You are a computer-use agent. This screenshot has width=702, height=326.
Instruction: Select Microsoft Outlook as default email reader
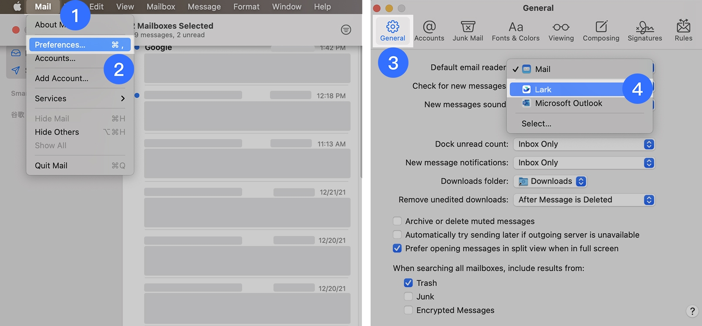coord(580,103)
